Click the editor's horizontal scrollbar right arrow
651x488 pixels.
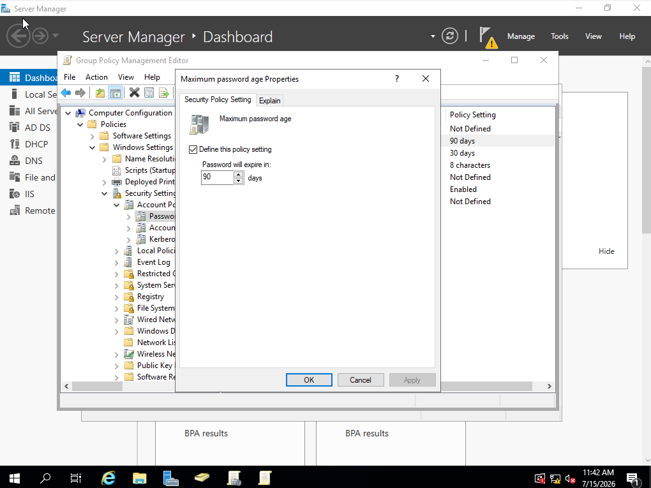pyautogui.click(x=549, y=387)
